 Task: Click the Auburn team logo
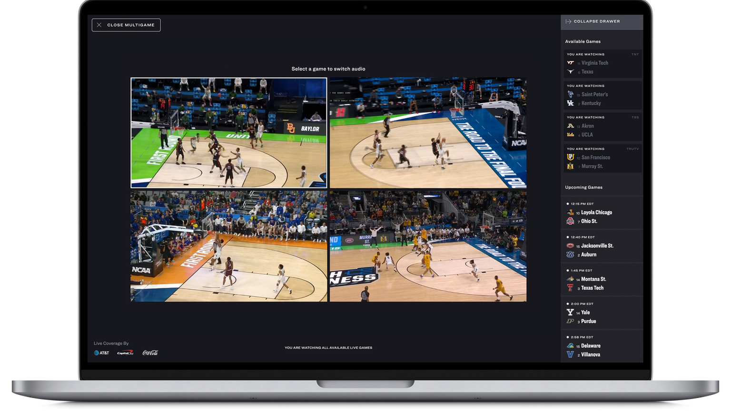570,254
